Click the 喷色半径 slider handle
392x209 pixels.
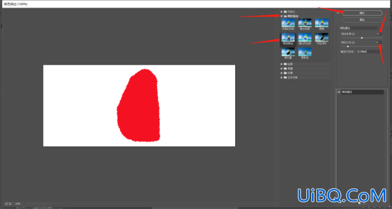(x=348, y=47)
